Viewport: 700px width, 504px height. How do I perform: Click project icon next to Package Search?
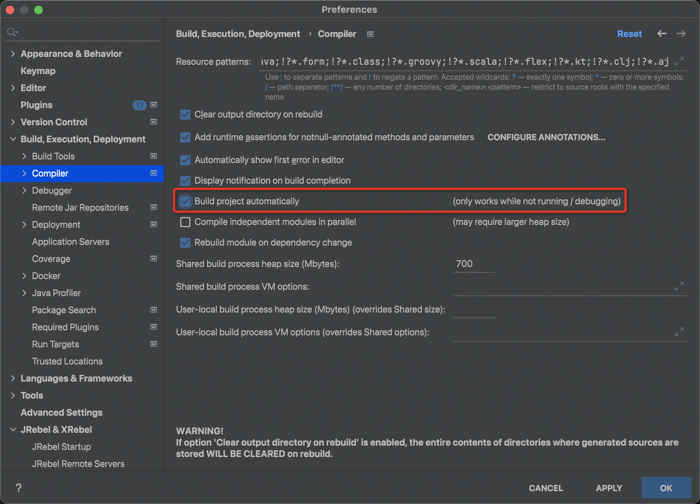coord(154,310)
